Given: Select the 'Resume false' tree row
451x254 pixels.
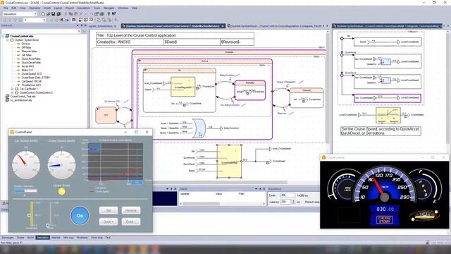Looking at the screenshot, I should coord(29,52).
